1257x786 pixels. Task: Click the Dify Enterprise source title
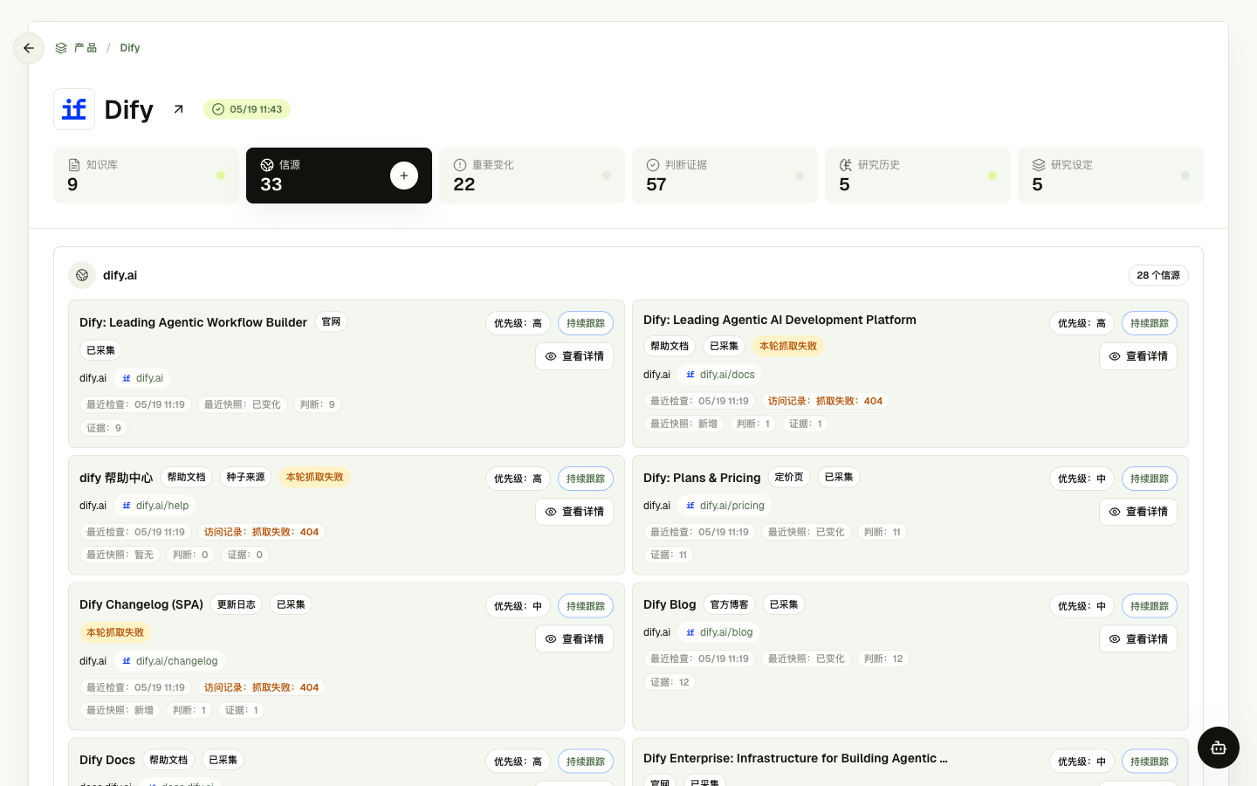[795, 758]
